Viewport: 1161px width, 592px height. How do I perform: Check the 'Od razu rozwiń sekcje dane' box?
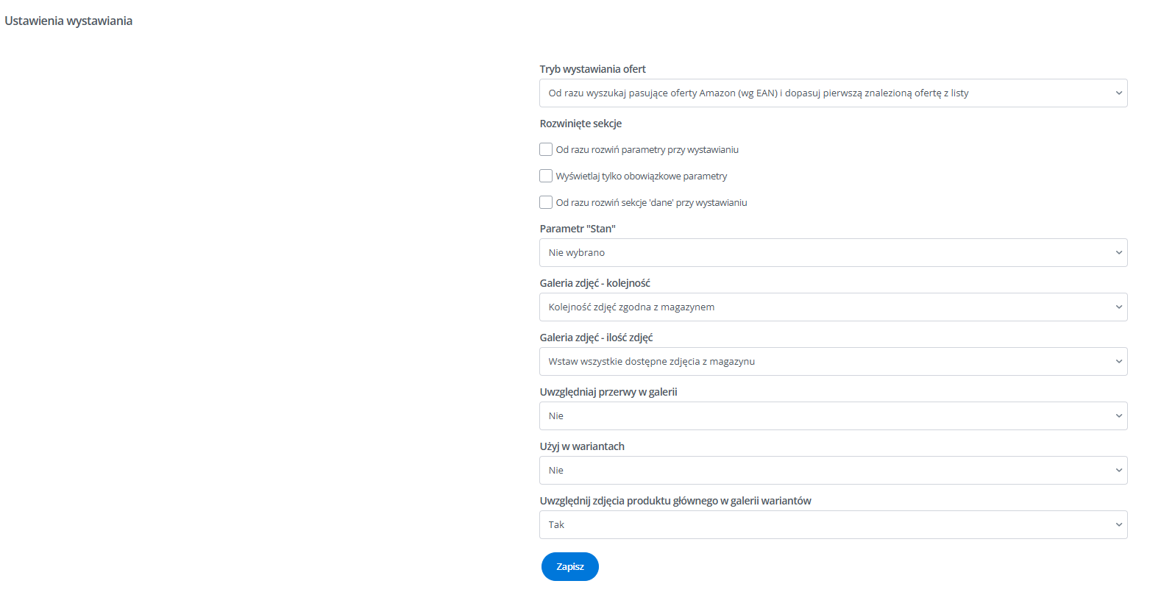(x=546, y=203)
